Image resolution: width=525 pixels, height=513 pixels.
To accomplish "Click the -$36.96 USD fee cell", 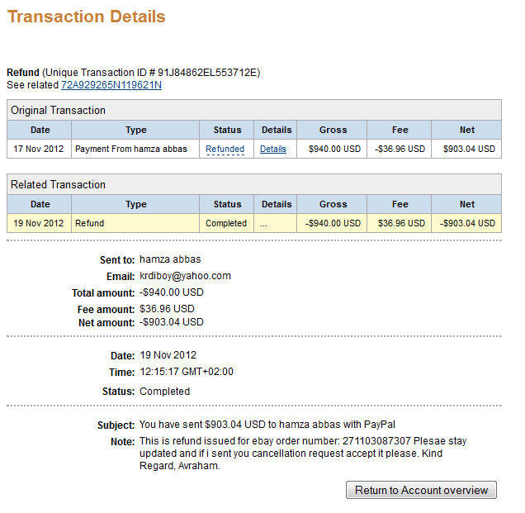I will tap(400, 150).
